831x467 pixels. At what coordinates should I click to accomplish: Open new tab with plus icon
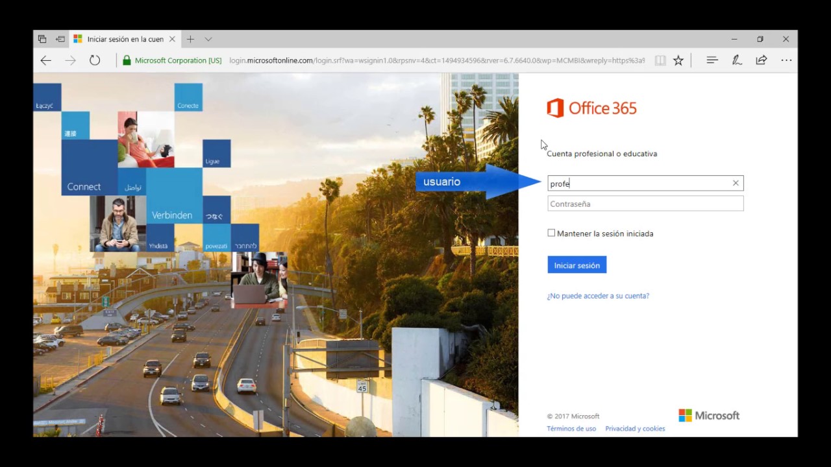(190, 39)
